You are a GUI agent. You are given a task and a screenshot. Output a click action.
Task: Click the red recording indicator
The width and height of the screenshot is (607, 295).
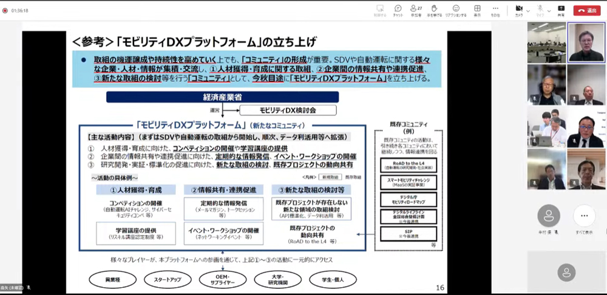(x=5, y=10)
